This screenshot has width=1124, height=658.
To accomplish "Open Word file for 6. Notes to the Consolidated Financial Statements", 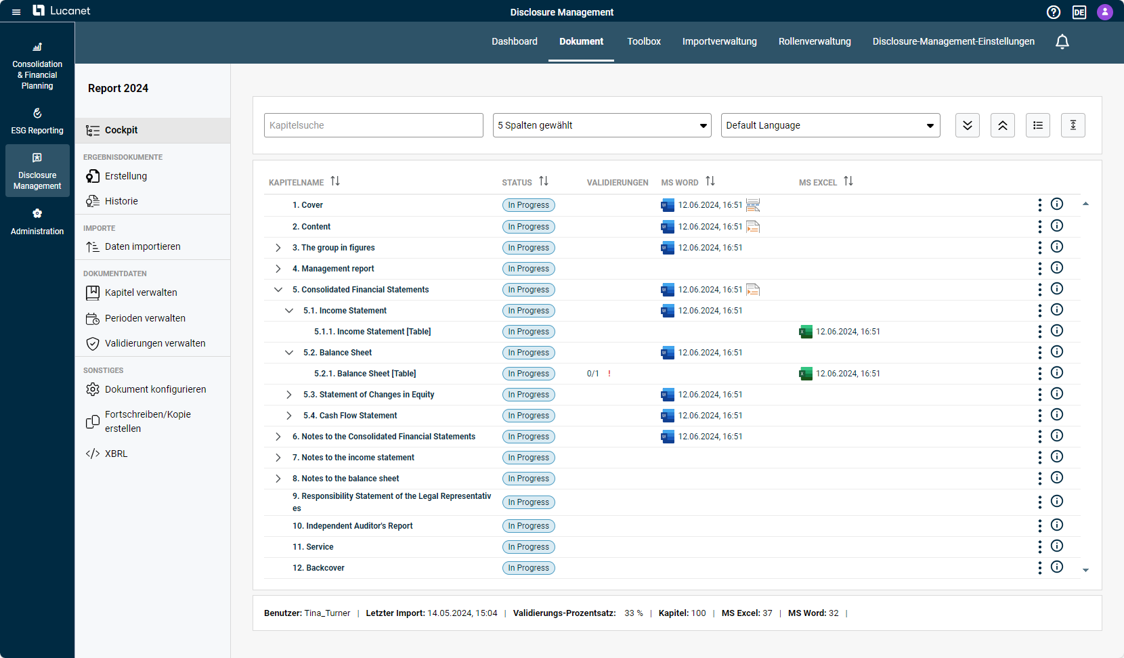I will pos(668,437).
